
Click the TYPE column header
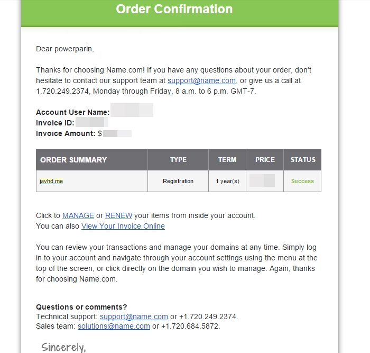pyautogui.click(x=178, y=160)
